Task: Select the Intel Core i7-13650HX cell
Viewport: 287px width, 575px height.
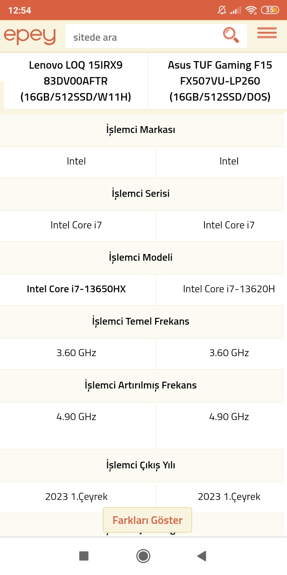Action: click(x=76, y=289)
